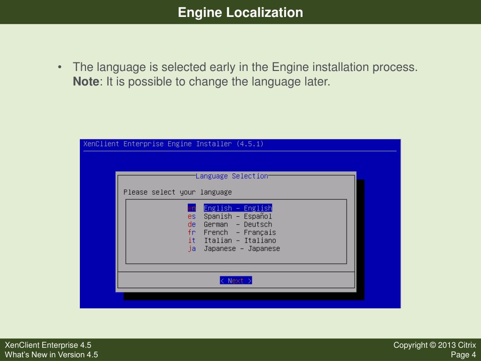Select French - Français language row
Viewport: 481px width, 361px height.
tap(232, 232)
